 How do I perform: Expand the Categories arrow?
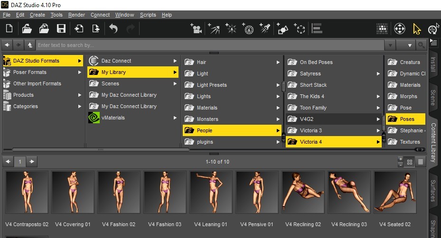(80, 106)
